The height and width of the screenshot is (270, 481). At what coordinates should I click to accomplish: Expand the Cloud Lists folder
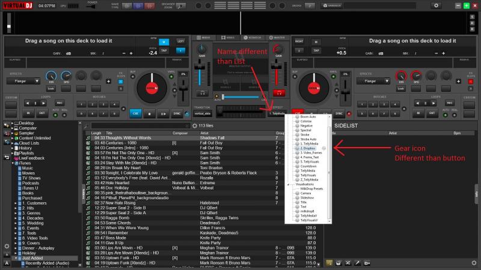click(x=13, y=143)
